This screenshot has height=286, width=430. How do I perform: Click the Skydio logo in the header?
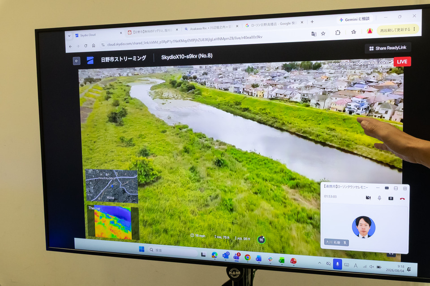(90, 60)
